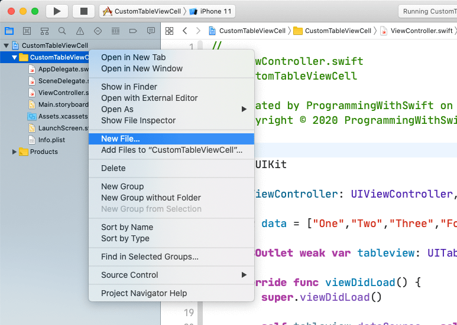Open Assets.xcassets in the navigator

click(x=58, y=117)
